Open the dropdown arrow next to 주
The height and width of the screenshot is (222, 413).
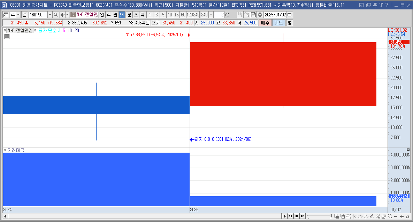[18, 15]
